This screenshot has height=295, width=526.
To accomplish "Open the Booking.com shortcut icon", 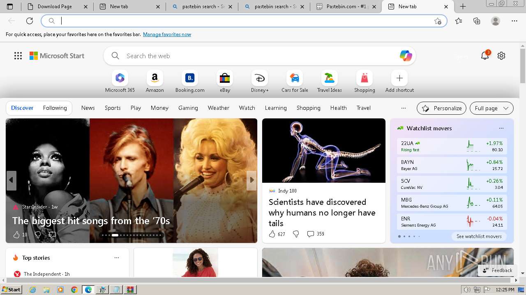I will click(190, 78).
